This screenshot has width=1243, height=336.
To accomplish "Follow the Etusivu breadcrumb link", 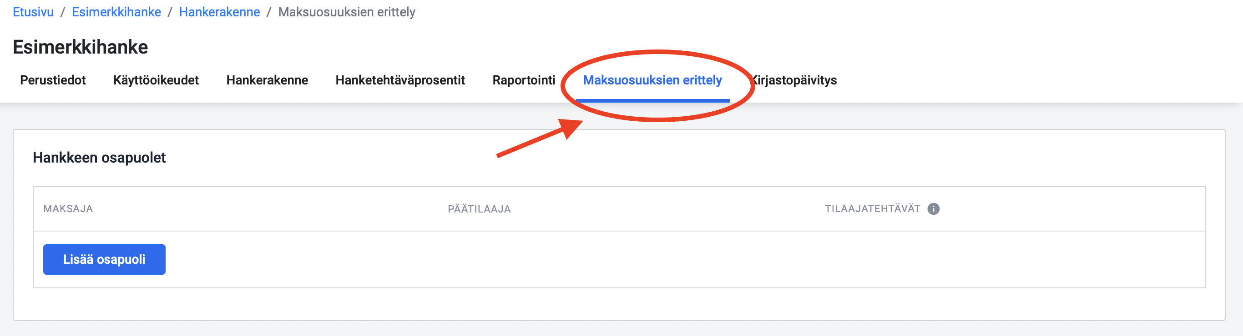I will [33, 11].
